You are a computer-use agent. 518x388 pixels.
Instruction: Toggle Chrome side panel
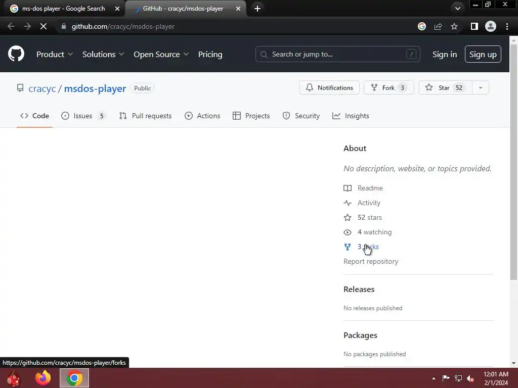[x=474, y=26]
